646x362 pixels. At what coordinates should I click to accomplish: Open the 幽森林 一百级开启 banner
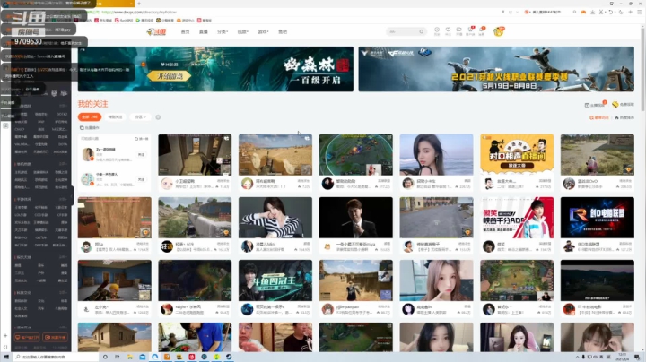[x=215, y=69]
